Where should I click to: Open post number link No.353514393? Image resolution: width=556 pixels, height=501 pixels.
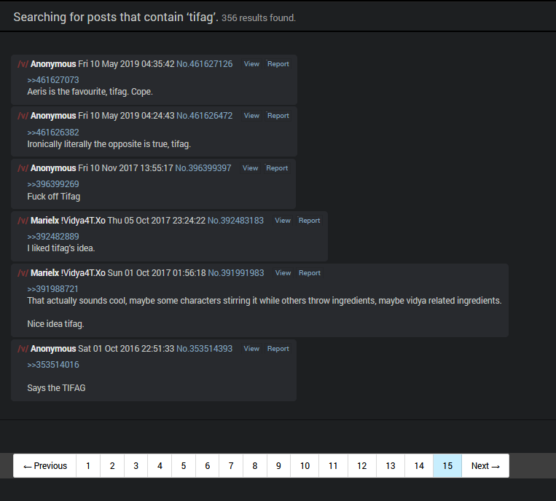(205, 349)
